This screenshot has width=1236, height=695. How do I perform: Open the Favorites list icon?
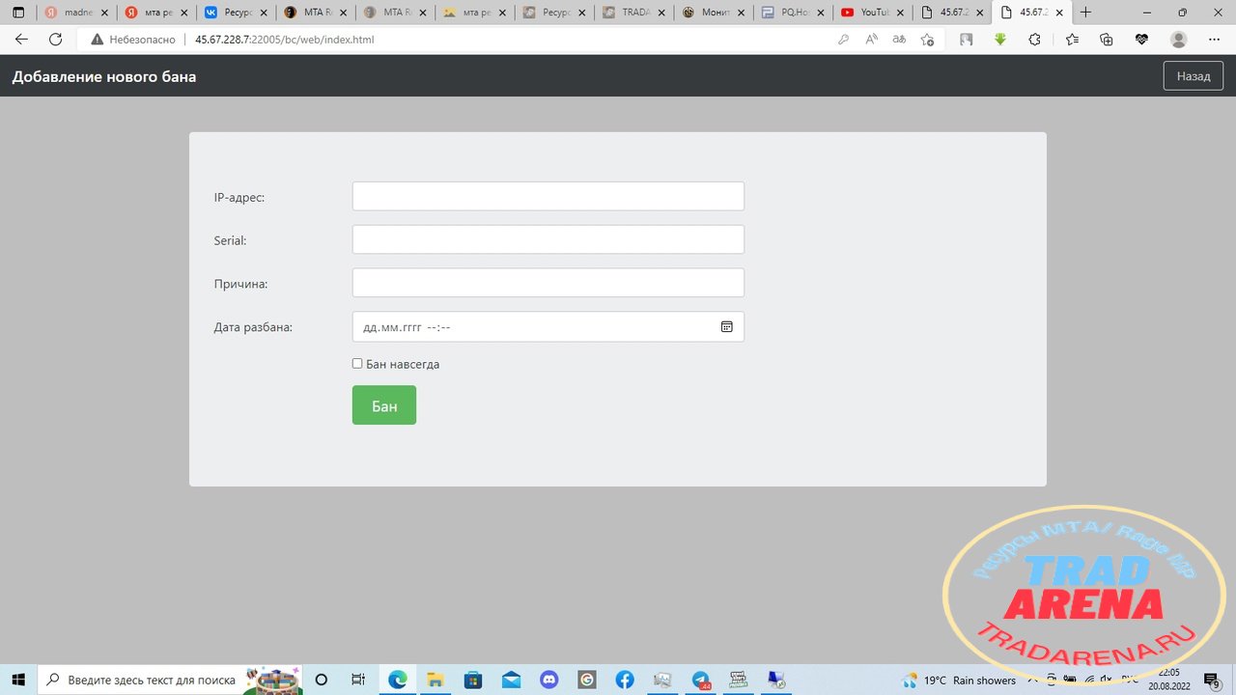[1072, 40]
